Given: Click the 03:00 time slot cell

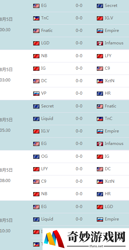Looking at the screenshot, I should pyautogui.click(x=16, y=75).
